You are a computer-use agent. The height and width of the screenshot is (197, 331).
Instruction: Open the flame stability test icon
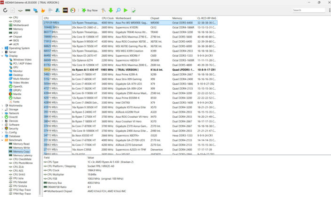pos(43,10)
